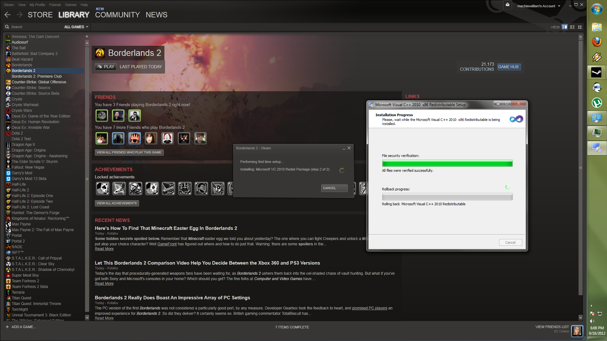This screenshot has height=341, width=607.
Task: Click the plus above the games list
Action: coord(87,36)
